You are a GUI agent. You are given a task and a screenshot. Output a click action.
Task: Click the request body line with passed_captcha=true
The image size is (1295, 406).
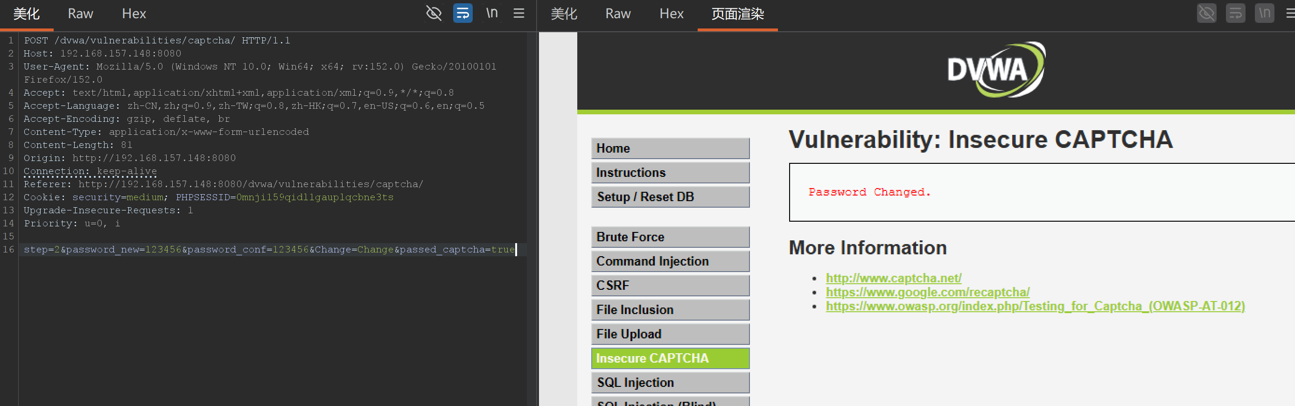coord(269,249)
